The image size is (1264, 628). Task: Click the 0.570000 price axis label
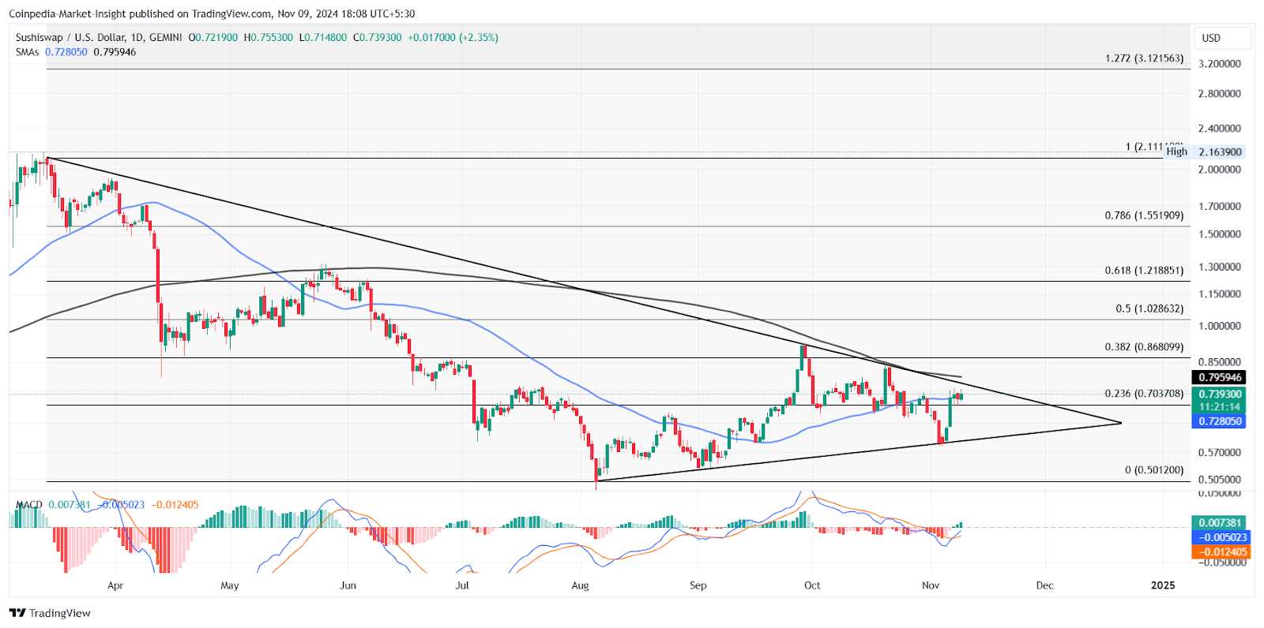(1220, 453)
